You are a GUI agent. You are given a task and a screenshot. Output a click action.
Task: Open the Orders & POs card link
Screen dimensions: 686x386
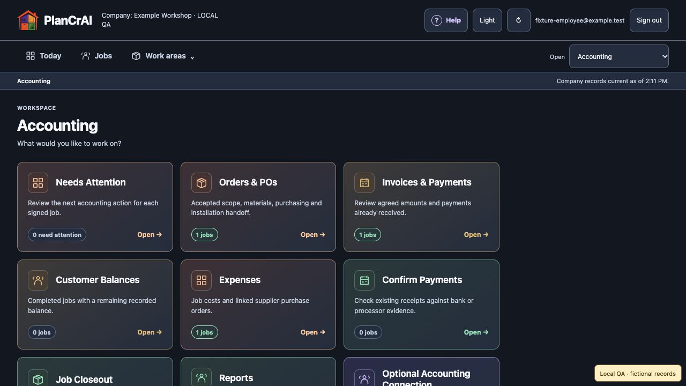313,235
